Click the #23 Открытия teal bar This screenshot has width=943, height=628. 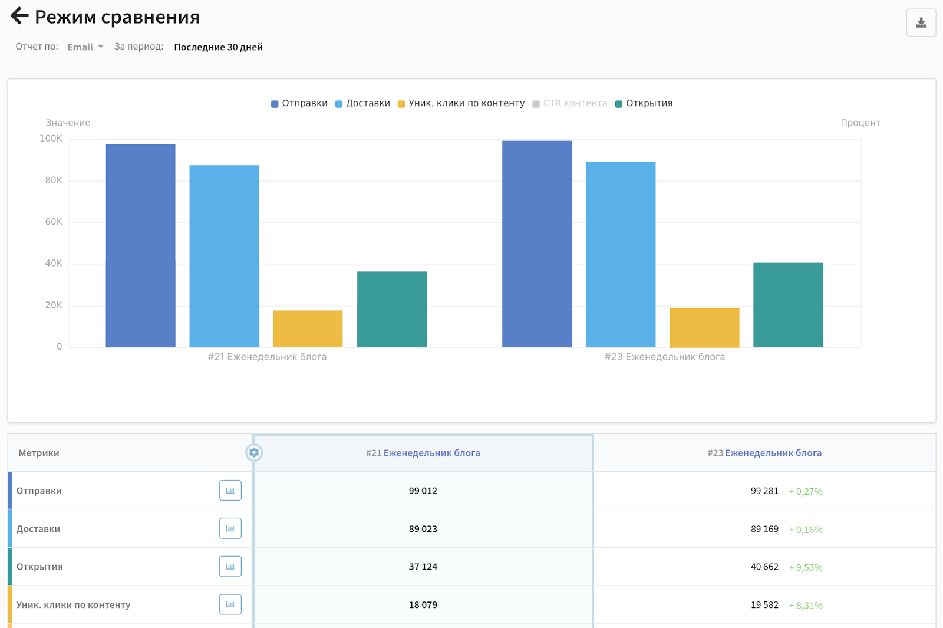point(788,305)
